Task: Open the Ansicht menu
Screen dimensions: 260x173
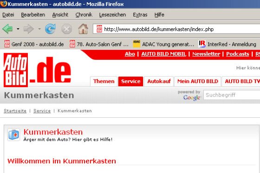Action: (60, 15)
